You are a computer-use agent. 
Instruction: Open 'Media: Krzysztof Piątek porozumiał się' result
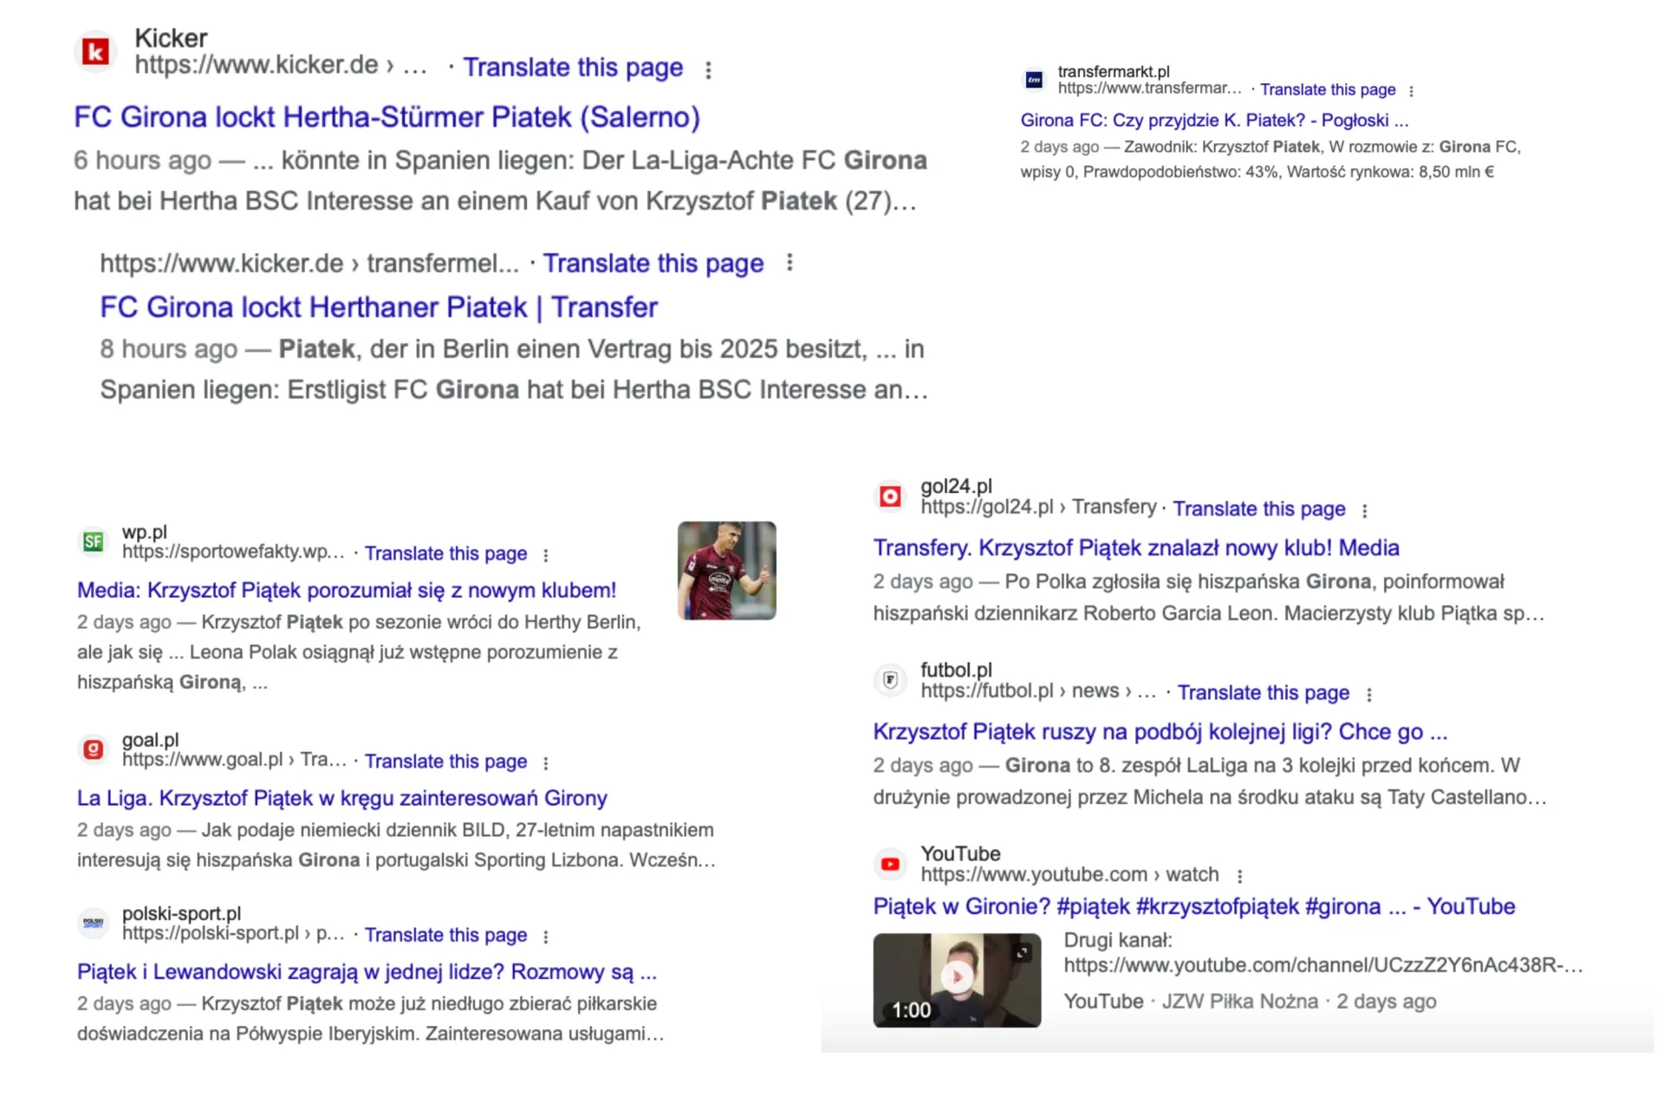pos(347,590)
